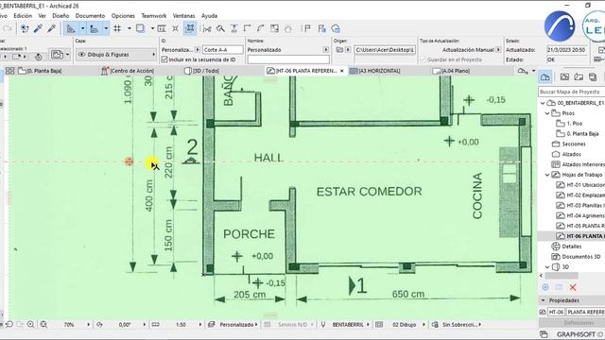The height and width of the screenshot is (340, 605).
Task: Open the guide lines dropdown arrow
Action: (x=82, y=28)
